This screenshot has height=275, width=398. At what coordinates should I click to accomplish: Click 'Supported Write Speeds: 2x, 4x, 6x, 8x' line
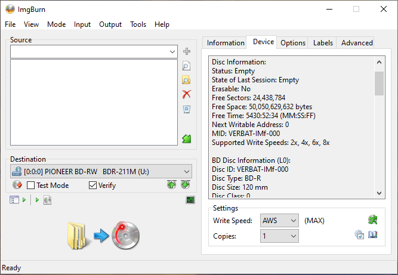coord(270,143)
